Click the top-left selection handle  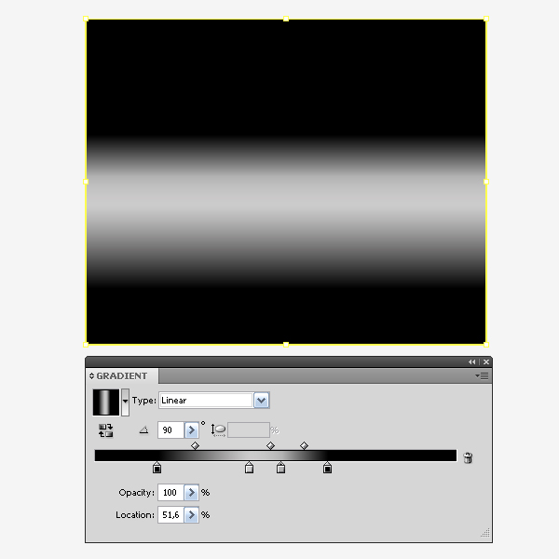click(x=86, y=19)
